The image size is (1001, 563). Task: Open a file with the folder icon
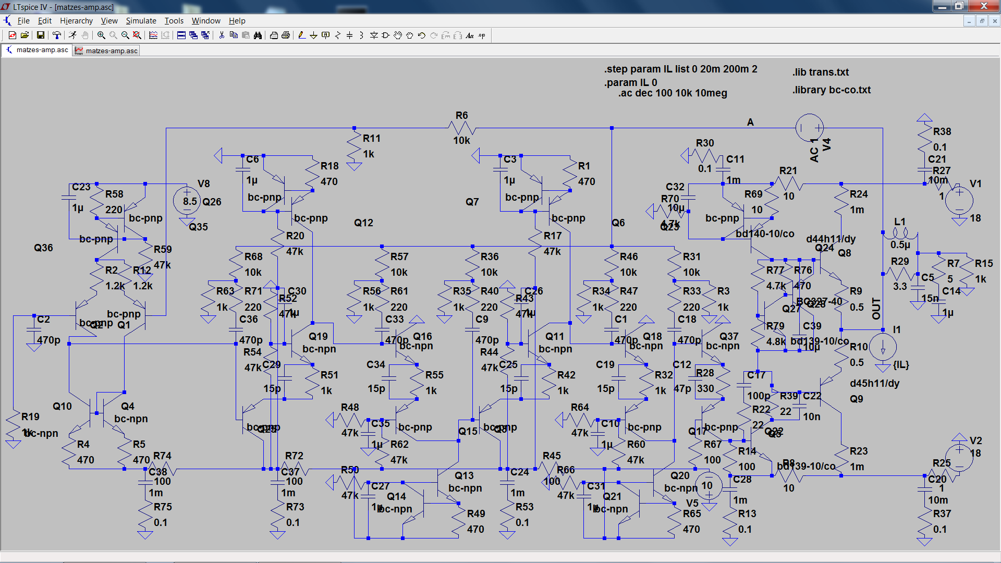coord(25,35)
